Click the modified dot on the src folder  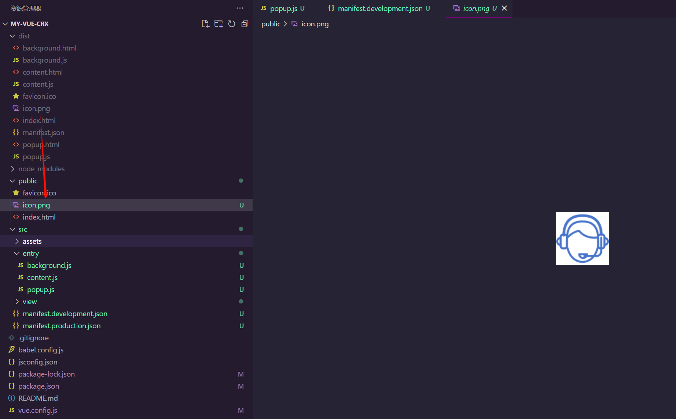point(241,229)
